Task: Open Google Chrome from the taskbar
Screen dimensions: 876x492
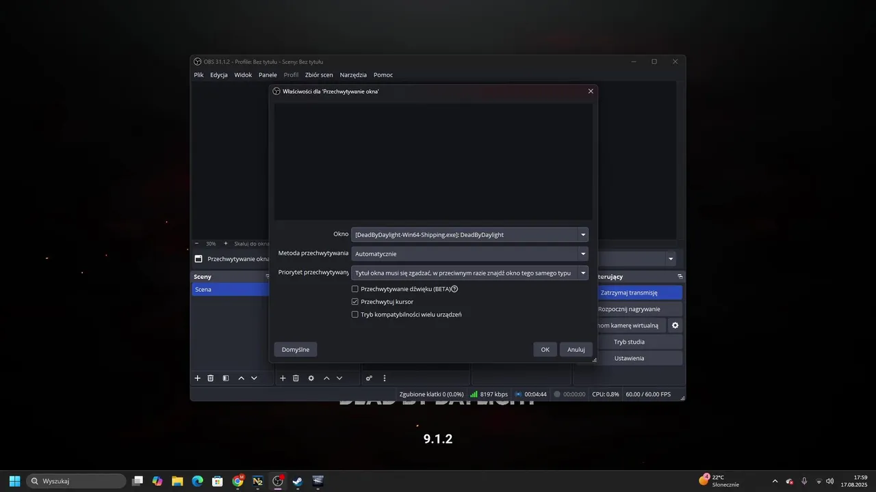Action: point(237,481)
